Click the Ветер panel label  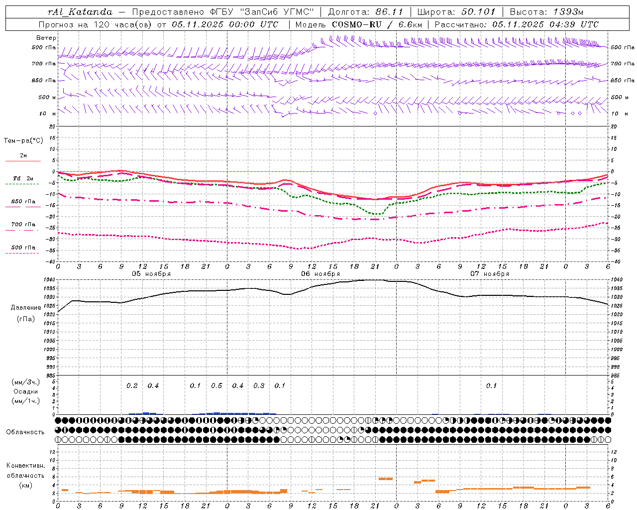click(46, 38)
